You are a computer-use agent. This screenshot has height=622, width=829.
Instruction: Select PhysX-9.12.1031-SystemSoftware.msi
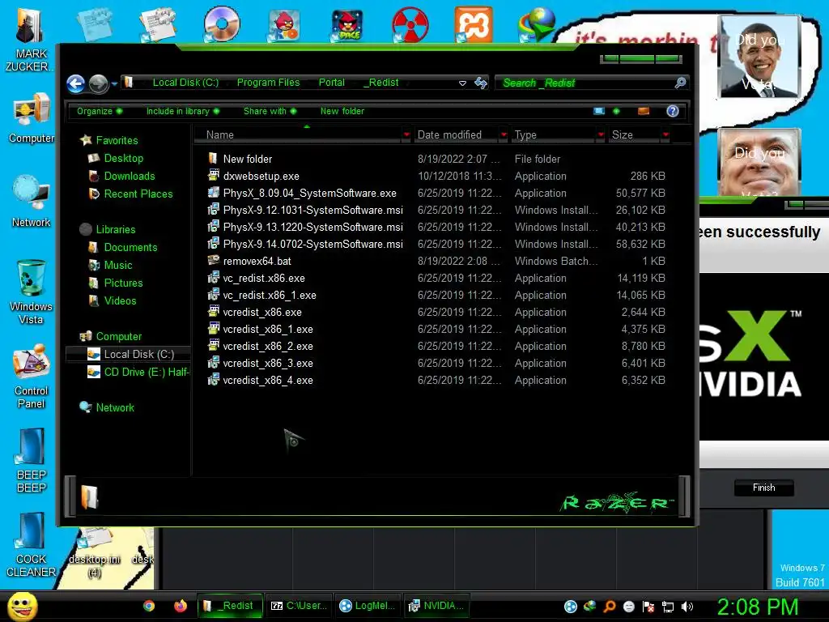click(312, 210)
